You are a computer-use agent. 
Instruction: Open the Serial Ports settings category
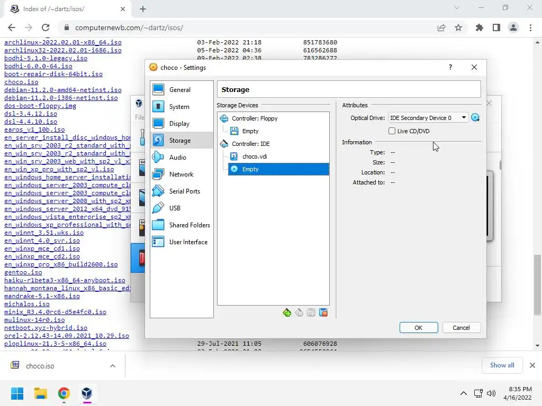pyautogui.click(x=182, y=191)
